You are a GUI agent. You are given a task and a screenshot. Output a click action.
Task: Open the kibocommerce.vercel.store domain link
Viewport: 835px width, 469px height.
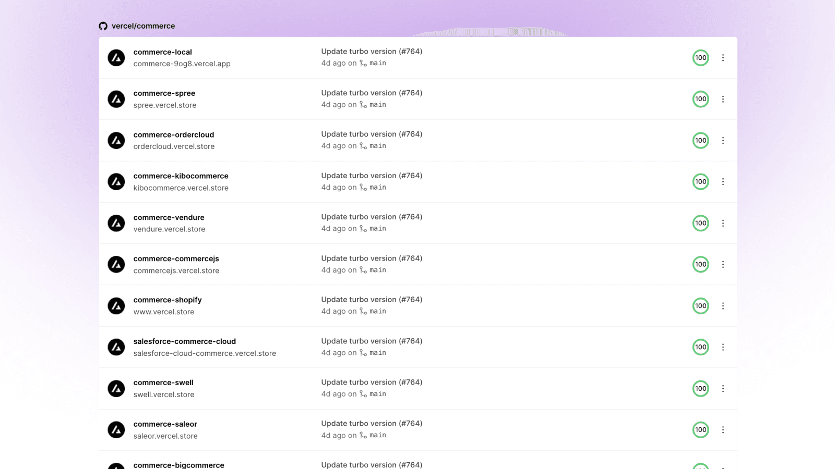click(181, 188)
